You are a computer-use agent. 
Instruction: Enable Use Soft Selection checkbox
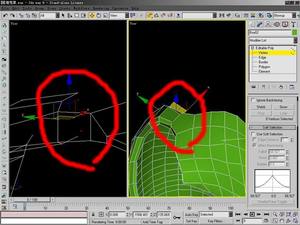(x=253, y=134)
